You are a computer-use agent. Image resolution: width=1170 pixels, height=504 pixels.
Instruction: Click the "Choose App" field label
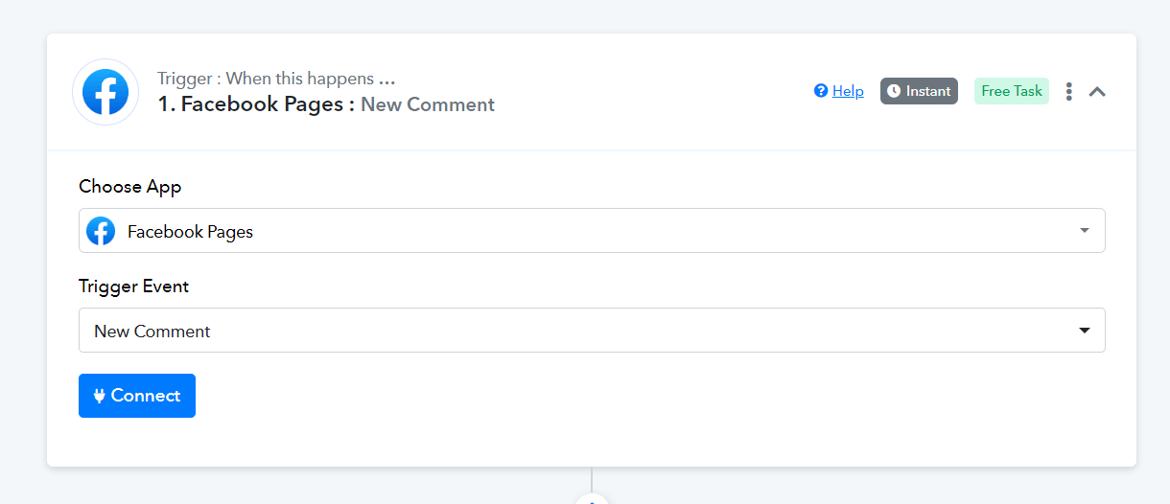pyautogui.click(x=130, y=187)
